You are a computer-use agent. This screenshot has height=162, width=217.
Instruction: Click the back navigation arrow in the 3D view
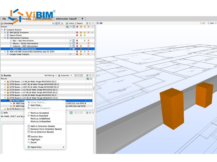(201, 23)
